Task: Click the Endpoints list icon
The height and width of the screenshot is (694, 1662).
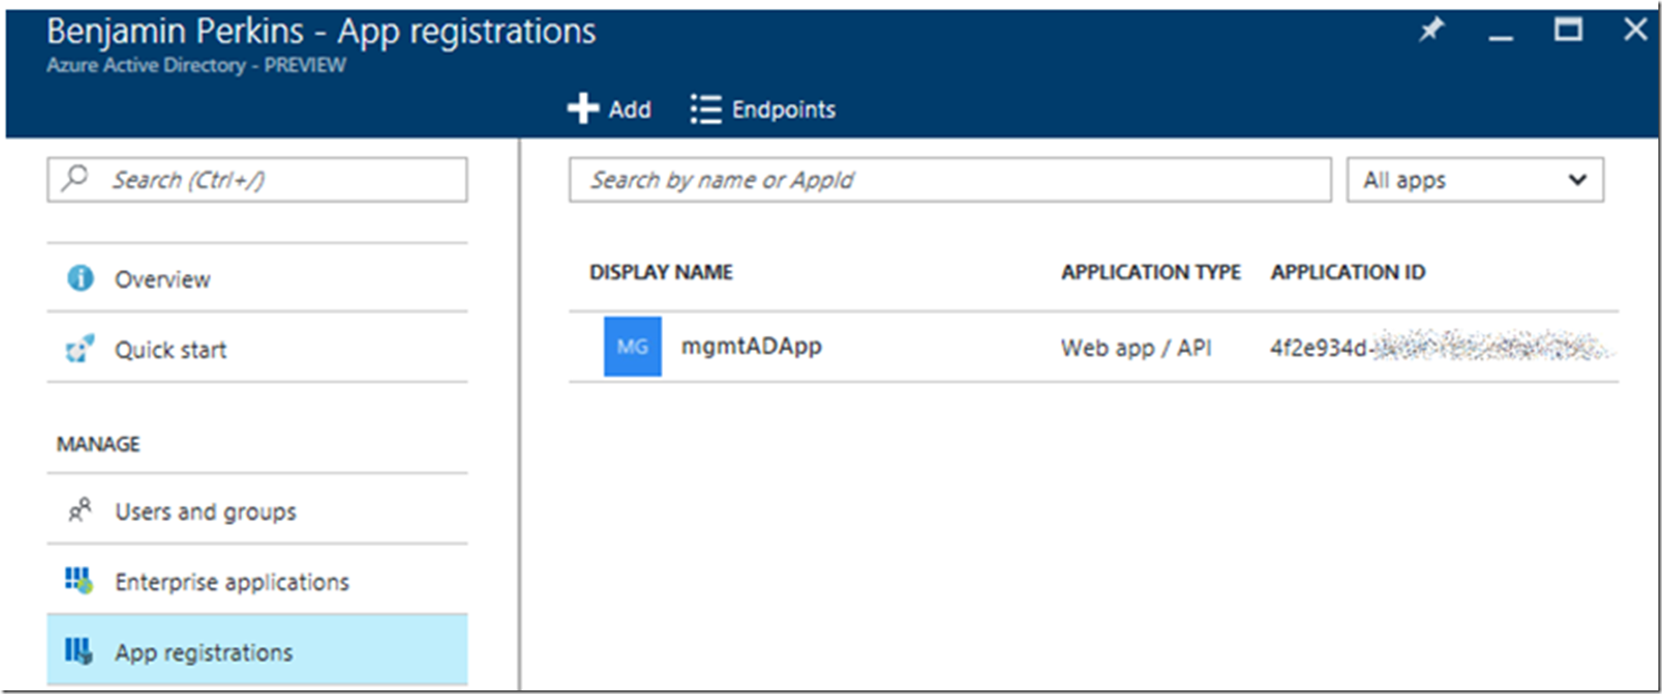Action: pos(705,109)
